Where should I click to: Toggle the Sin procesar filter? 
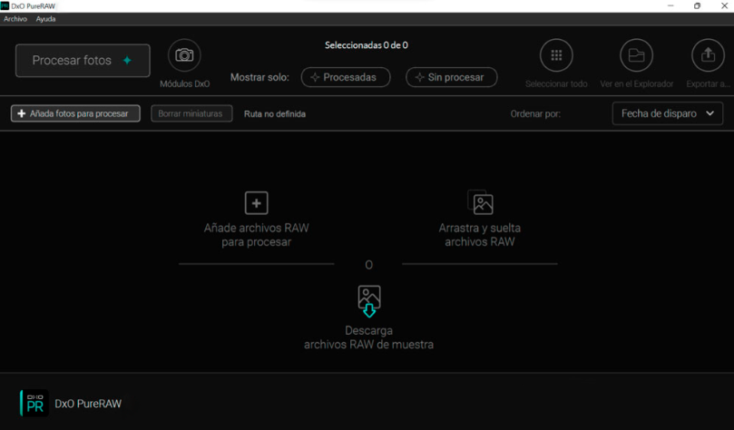pyautogui.click(x=451, y=77)
